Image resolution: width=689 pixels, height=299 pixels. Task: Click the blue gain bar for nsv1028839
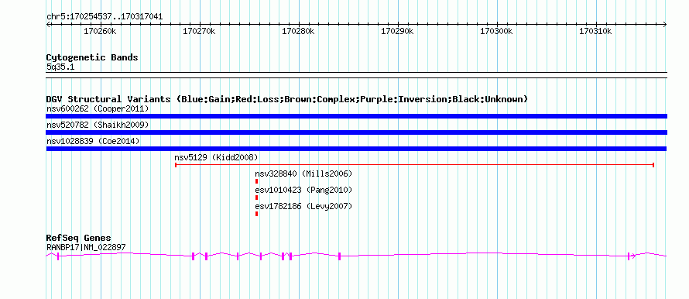[x=356, y=149]
